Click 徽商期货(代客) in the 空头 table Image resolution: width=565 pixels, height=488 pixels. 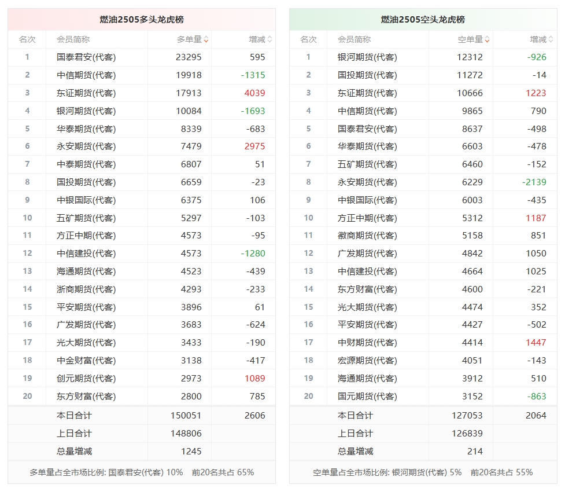367,236
